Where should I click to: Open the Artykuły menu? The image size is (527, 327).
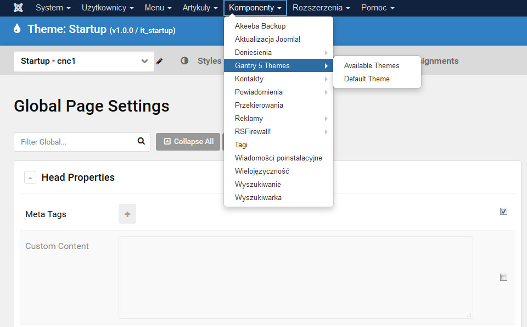coord(200,8)
